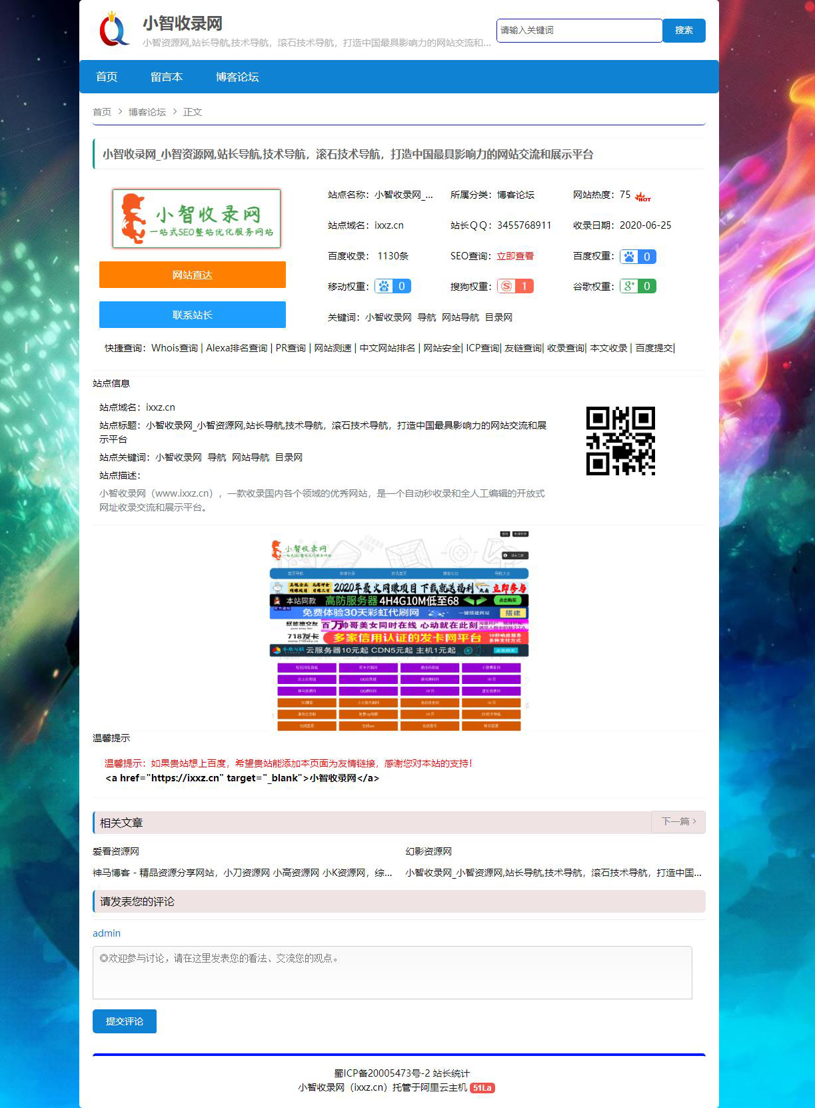Click the red HOT flame icon

coord(642,197)
